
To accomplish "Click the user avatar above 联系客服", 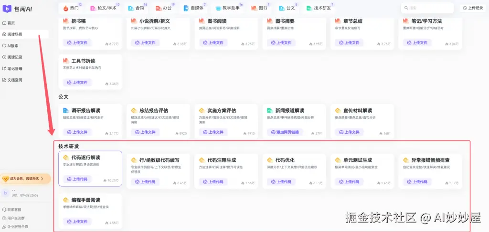I will click(5, 193).
